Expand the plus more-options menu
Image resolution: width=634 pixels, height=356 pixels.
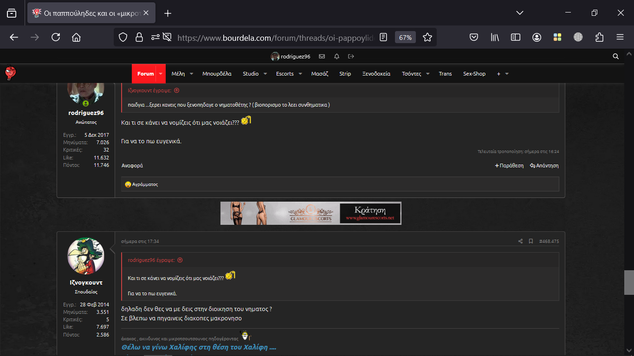click(503, 74)
